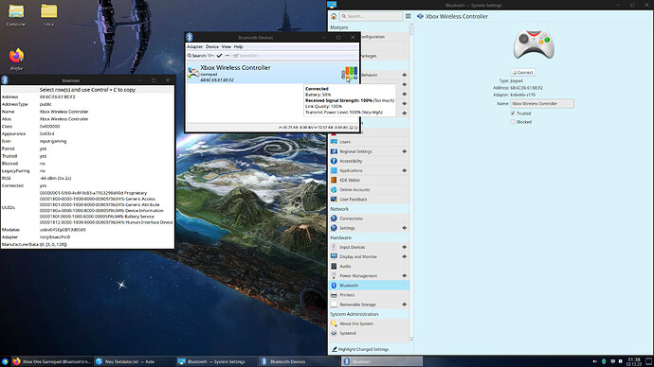This screenshot has width=654, height=367.
Task: Enable the Blocked checkbox
Action: [x=513, y=122]
